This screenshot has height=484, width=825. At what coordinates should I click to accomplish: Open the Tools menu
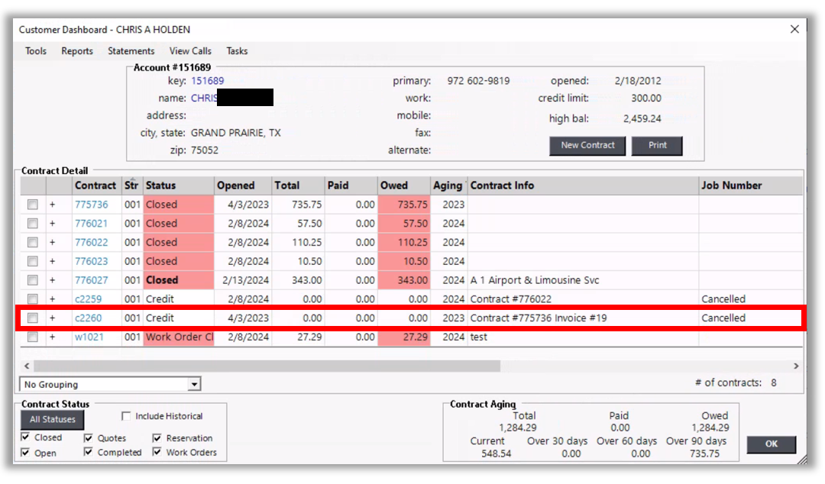click(36, 51)
